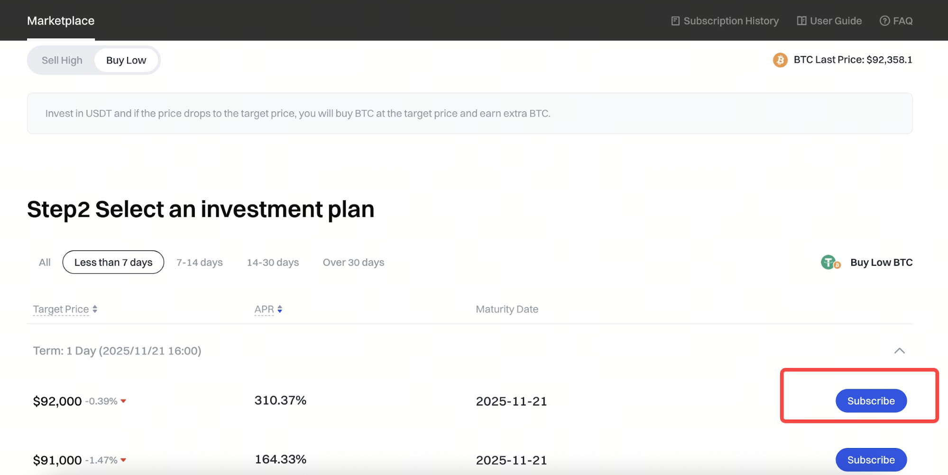Subscribe to the $91,000 target price plan

click(871, 460)
